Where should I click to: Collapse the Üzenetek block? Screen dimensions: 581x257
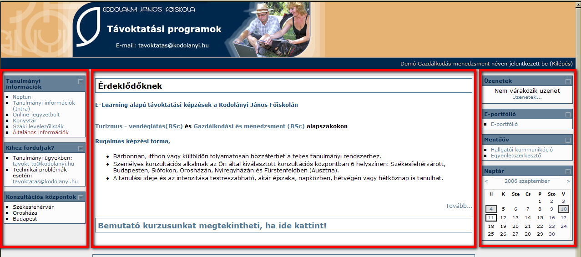568,81
